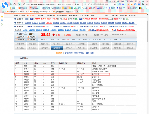Expand the 东方财富 dropdown menu

pos(41,15)
